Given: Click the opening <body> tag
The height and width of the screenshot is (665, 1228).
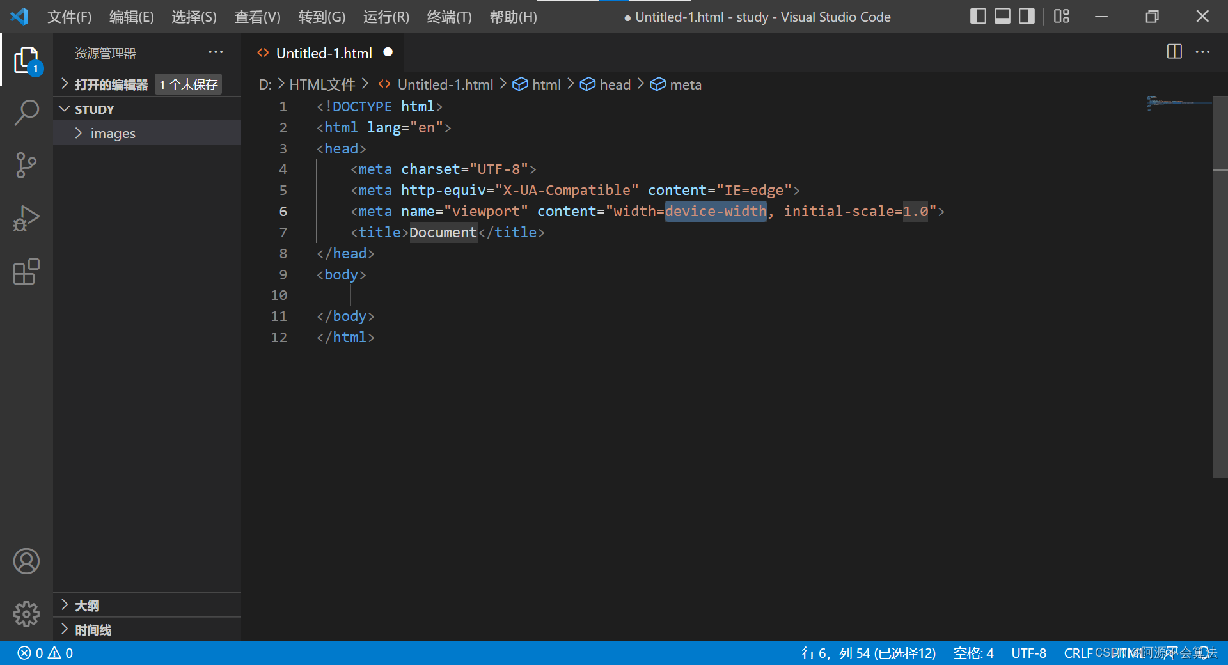Looking at the screenshot, I should pyautogui.click(x=342, y=274).
